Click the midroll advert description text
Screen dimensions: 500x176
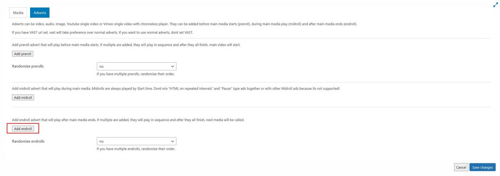[x=176, y=89]
